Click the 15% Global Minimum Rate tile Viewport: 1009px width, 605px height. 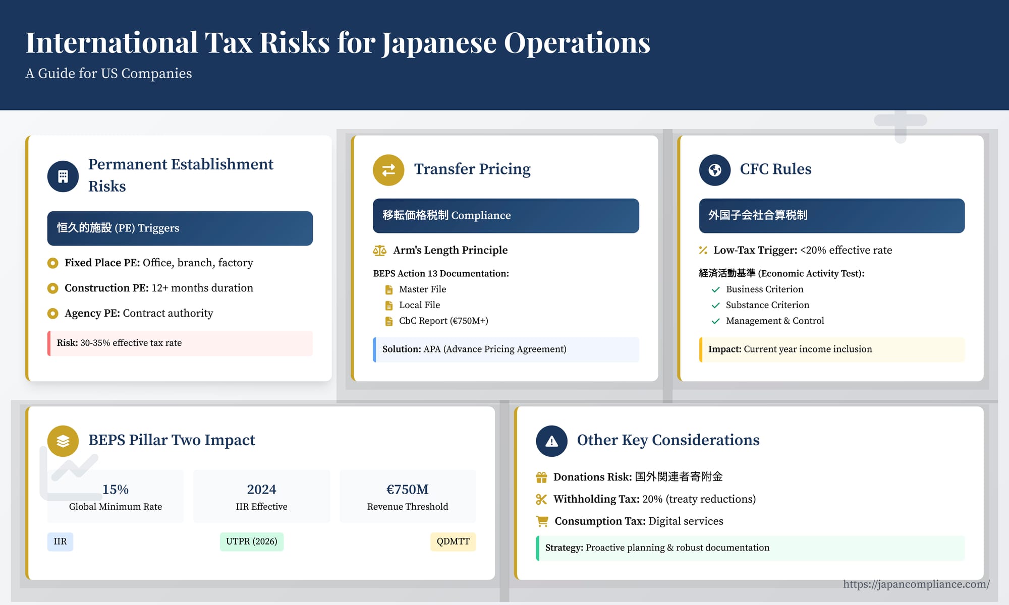116,496
